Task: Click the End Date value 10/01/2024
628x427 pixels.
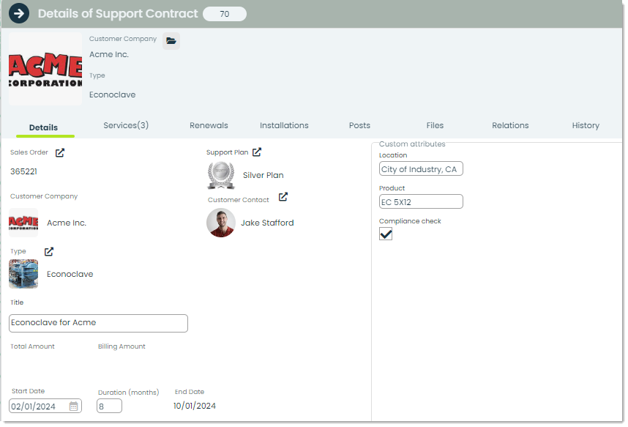Action: (194, 406)
